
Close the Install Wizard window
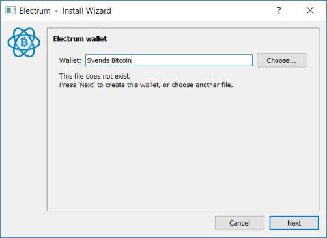(x=310, y=10)
